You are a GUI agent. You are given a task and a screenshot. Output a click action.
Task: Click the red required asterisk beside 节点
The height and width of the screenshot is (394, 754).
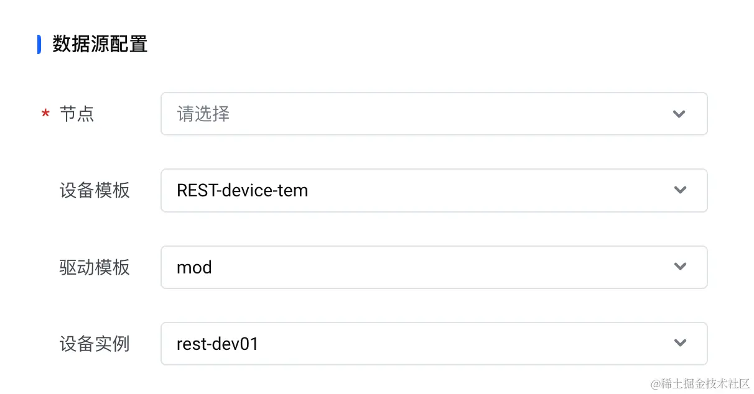pos(45,114)
